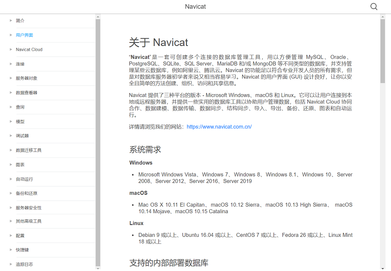Expand the 调试器 section arrow
The height and width of the screenshot is (271, 391).
click(11, 136)
